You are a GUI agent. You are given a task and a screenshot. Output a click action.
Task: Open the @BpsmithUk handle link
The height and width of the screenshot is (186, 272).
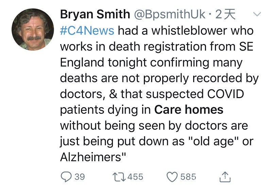coord(169,14)
